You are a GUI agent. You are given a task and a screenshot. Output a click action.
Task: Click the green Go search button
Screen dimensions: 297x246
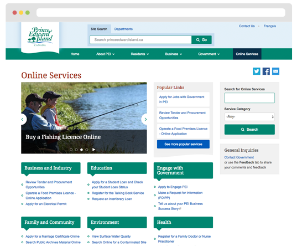(201, 40)
